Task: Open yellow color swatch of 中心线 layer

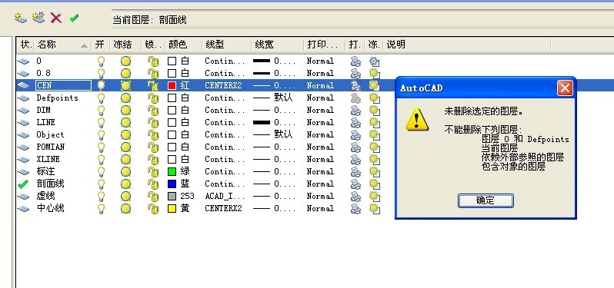Action: (x=172, y=209)
